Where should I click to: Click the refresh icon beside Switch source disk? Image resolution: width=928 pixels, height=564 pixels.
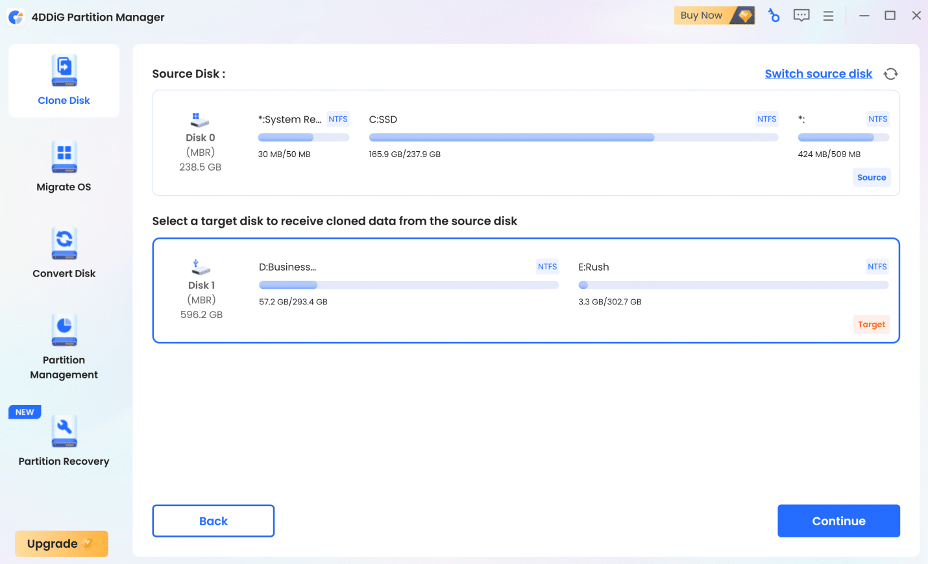(x=890, y=74)
